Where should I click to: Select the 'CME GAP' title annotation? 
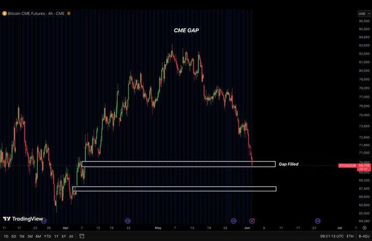pyautogui.click(x=186, y=31)
